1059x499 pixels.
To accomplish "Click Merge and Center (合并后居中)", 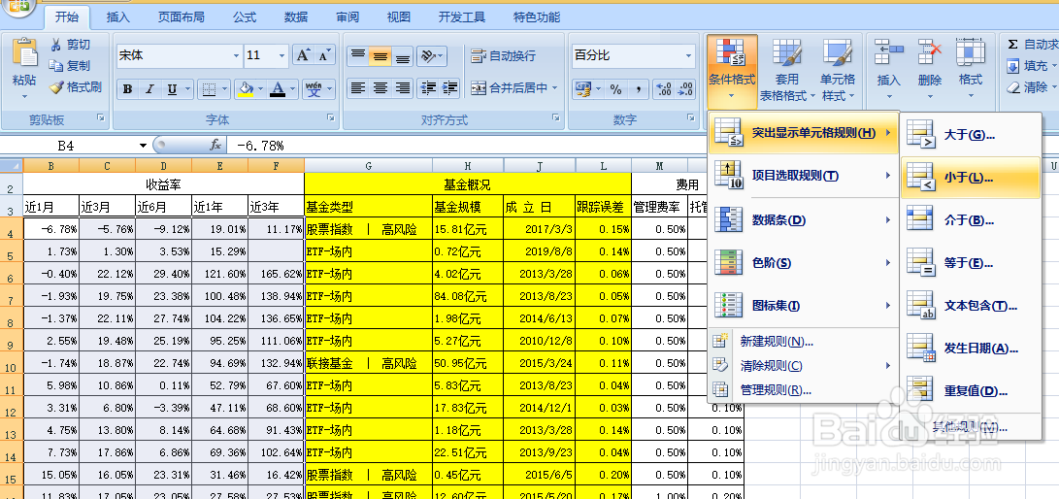I will pos(510,87).
